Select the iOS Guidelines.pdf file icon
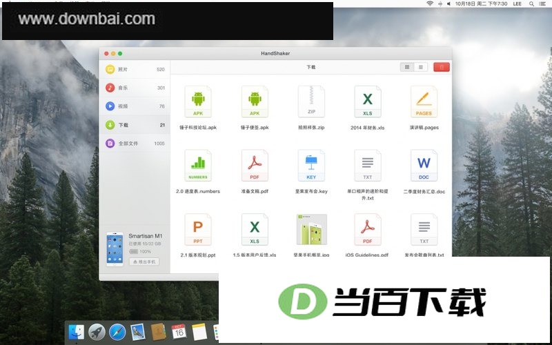The width and height of the screenshot is (552, 345). [368, 230]
